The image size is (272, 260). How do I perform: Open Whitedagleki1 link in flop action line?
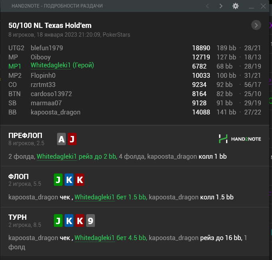click(95, 197)
